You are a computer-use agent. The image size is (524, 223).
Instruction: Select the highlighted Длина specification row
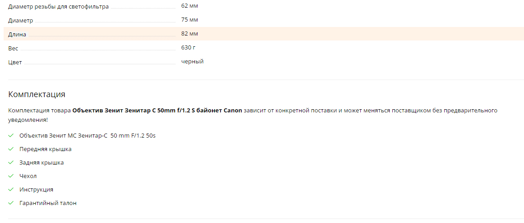pos(264,34)
